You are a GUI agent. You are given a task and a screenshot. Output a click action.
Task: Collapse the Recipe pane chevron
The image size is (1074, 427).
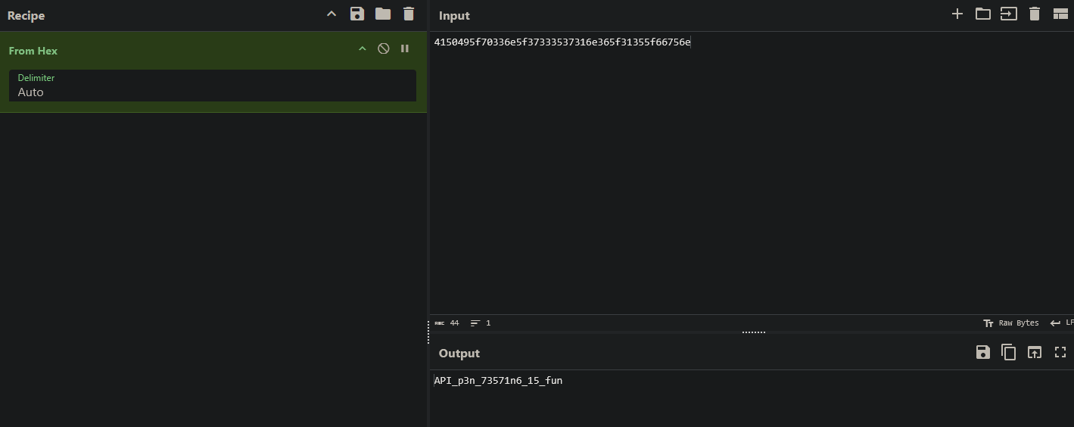click(332, 14)
